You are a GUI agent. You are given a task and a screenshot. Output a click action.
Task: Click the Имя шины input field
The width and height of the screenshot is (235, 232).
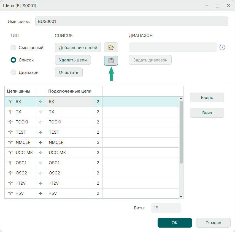[131, 21]
